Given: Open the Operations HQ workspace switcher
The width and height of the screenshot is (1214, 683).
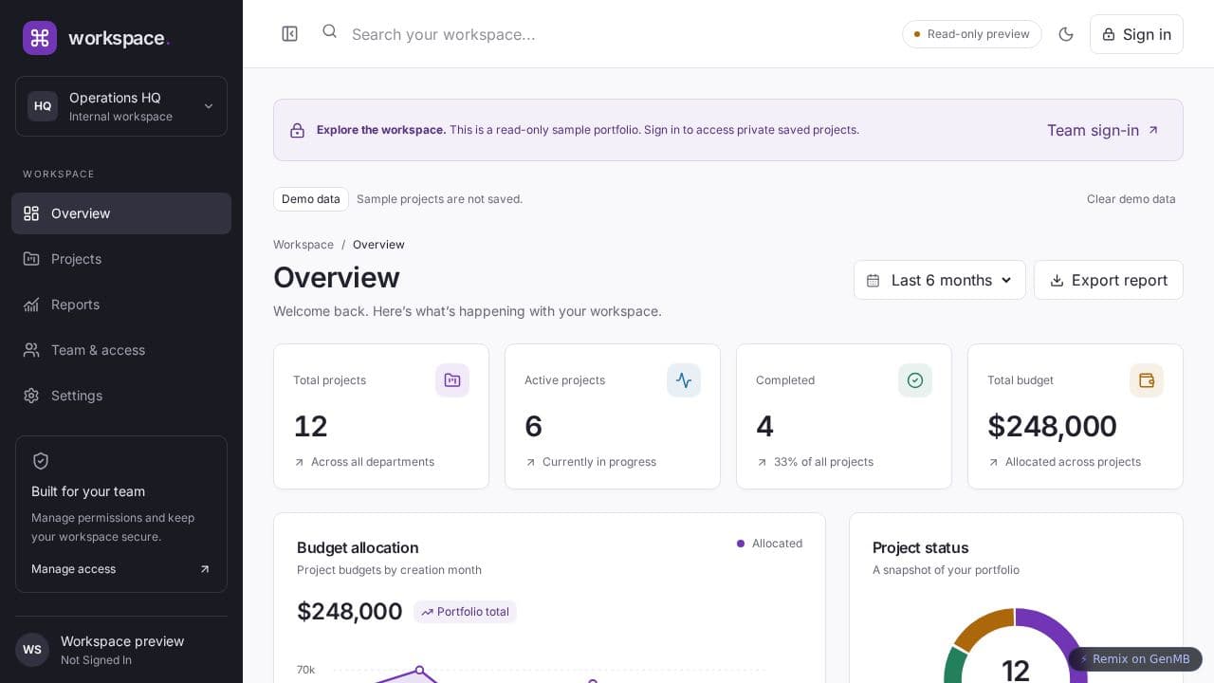Looking at the screenshot, I should pos(121,106).
